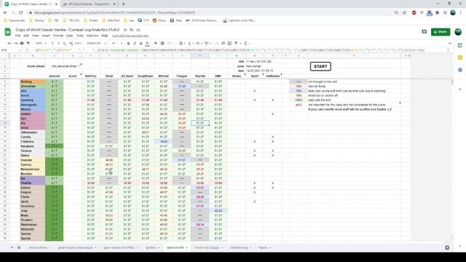Open the all sheets list icon
466x262 pixels.
click(x=19, y=247)
